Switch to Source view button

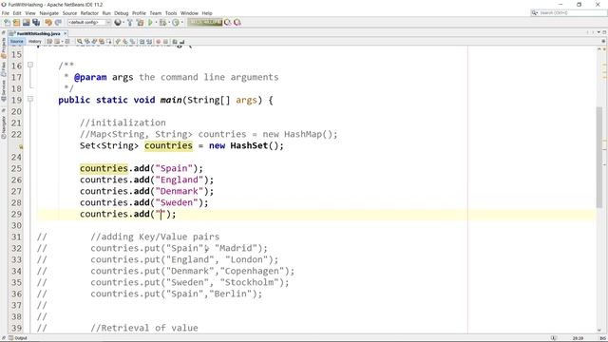(17, 41)
